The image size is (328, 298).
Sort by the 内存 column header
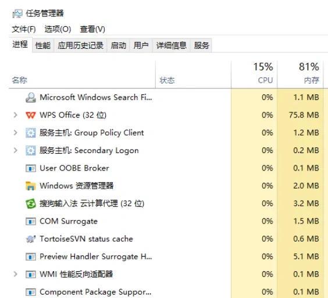pos(300,74)
